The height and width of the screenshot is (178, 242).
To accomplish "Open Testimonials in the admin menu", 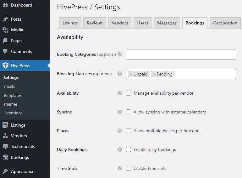I will (x=25, y=146).
